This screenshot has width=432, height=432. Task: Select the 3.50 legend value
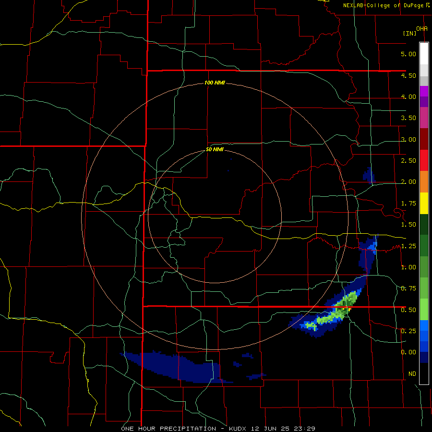click(x=408, y=118)
